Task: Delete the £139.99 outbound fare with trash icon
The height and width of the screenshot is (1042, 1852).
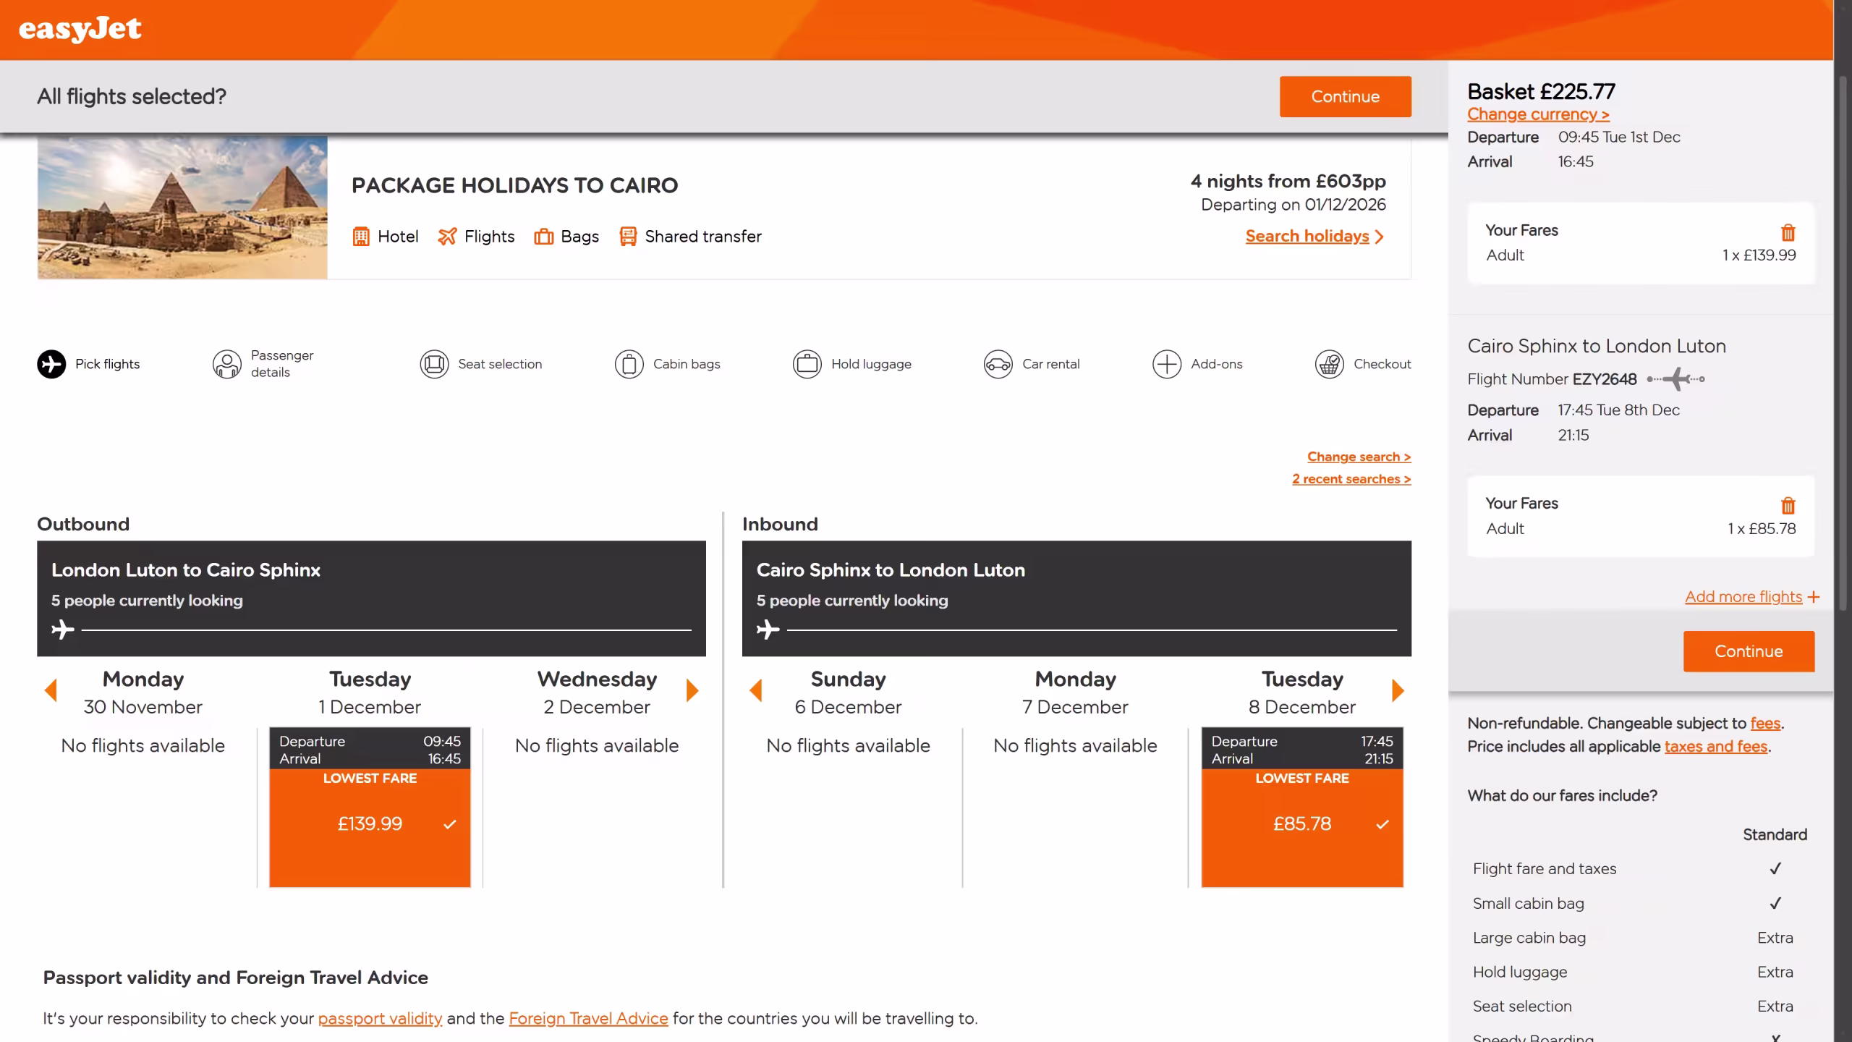Action: coord(1788,232)
